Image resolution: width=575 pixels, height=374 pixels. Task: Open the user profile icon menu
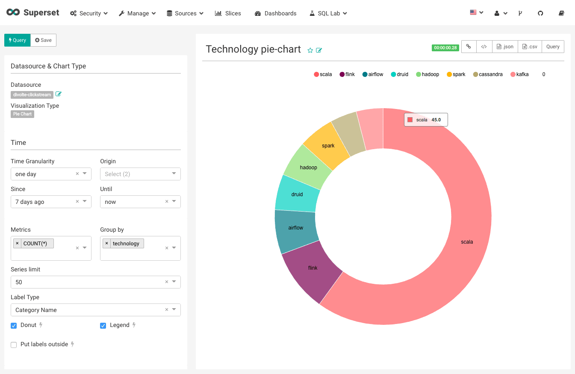pyautogui.click(x=501, y=13)
